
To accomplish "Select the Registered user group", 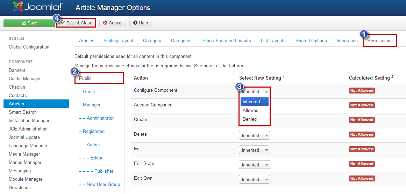I will [x=92, y=131].
